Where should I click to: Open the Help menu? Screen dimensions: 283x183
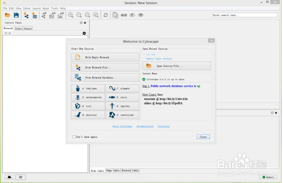[63, 8]
